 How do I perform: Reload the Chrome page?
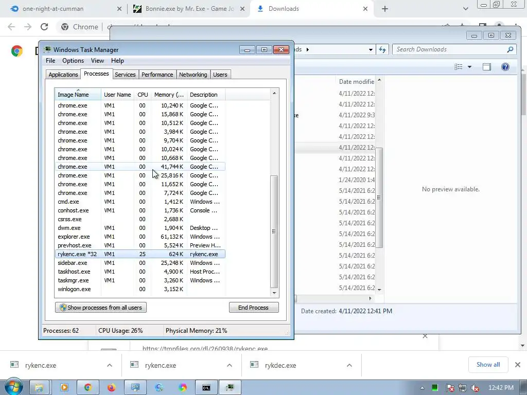click(44, 27)
